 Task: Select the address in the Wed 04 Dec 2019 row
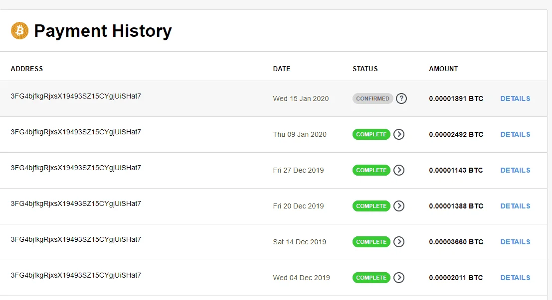click(76, 276)
